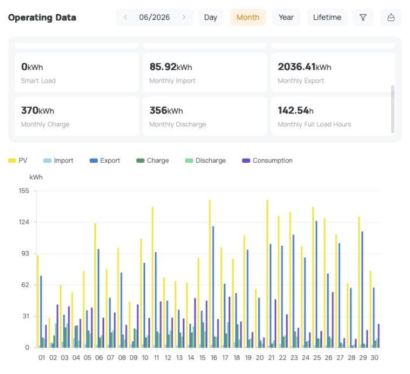Click the kWh axis unit label
410x374 pixels.
[36, 177]
